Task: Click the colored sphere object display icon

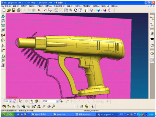Action: (105, 10)
